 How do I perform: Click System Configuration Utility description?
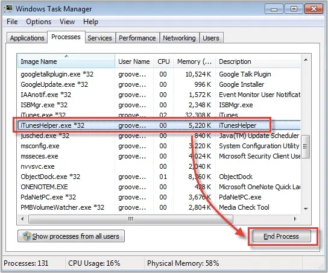pos(259,146)
